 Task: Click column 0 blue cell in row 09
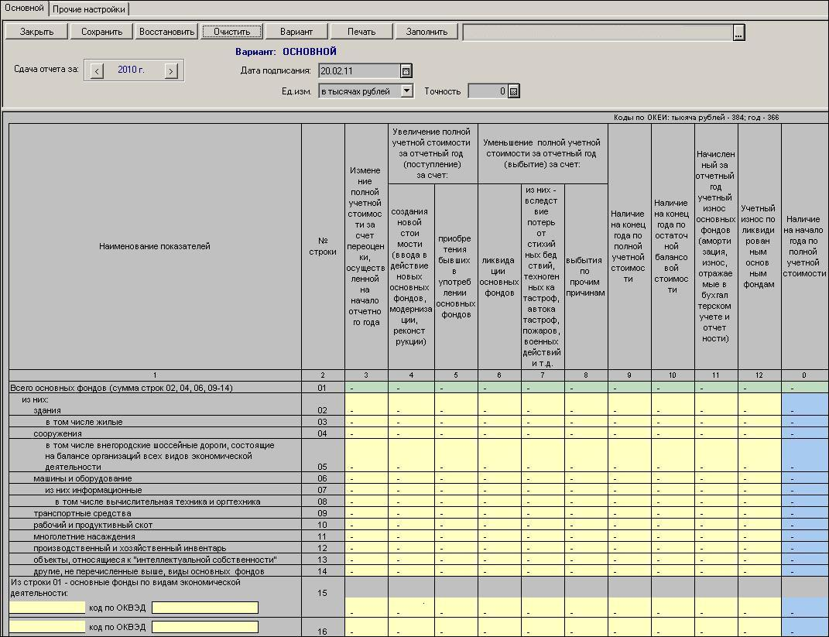coord(805,513)
